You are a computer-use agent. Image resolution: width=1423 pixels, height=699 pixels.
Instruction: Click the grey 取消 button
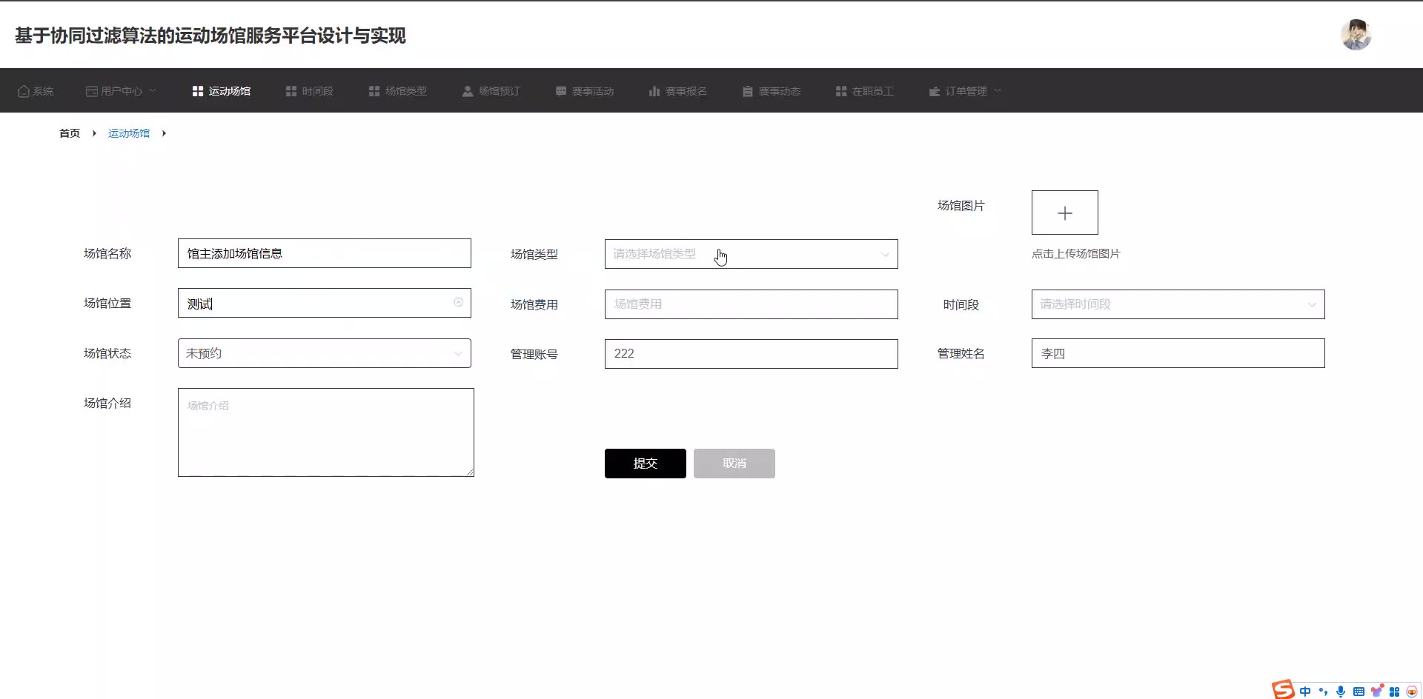click(734, 464)
